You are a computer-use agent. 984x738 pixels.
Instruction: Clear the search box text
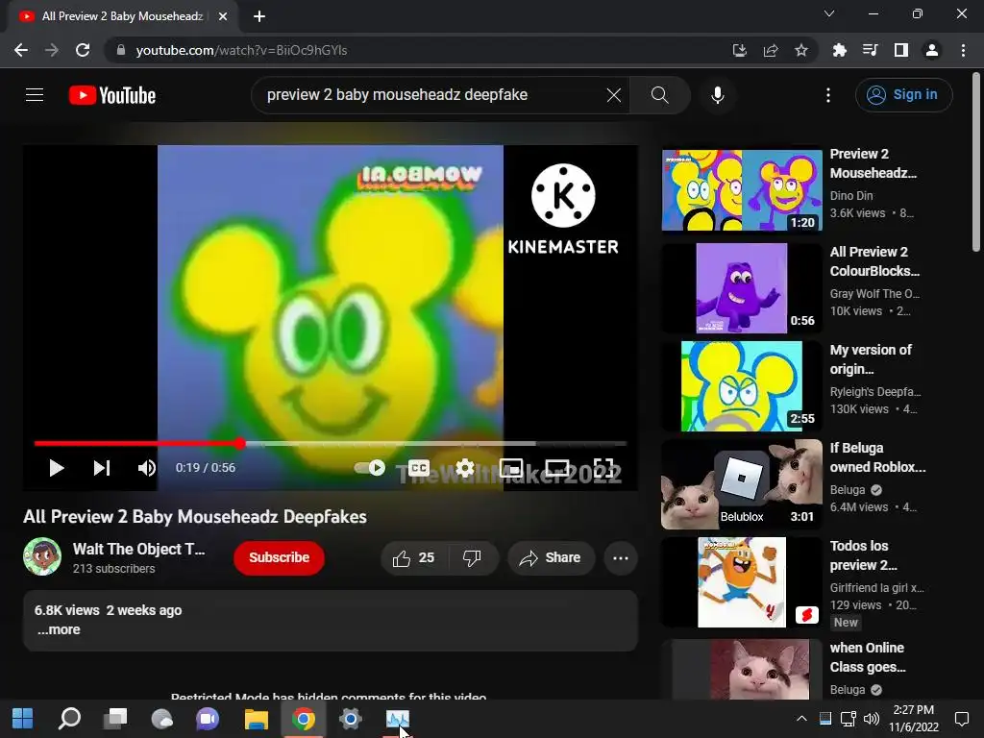pos(614,95)
